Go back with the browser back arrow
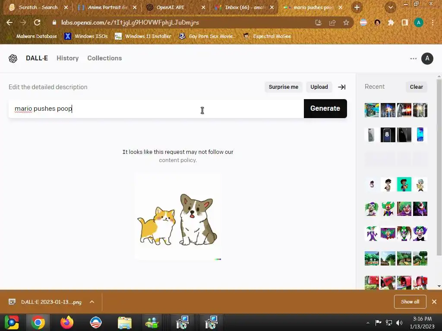 point(9,22)
